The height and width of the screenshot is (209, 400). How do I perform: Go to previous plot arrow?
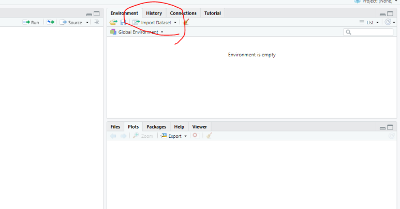point(113,136)
